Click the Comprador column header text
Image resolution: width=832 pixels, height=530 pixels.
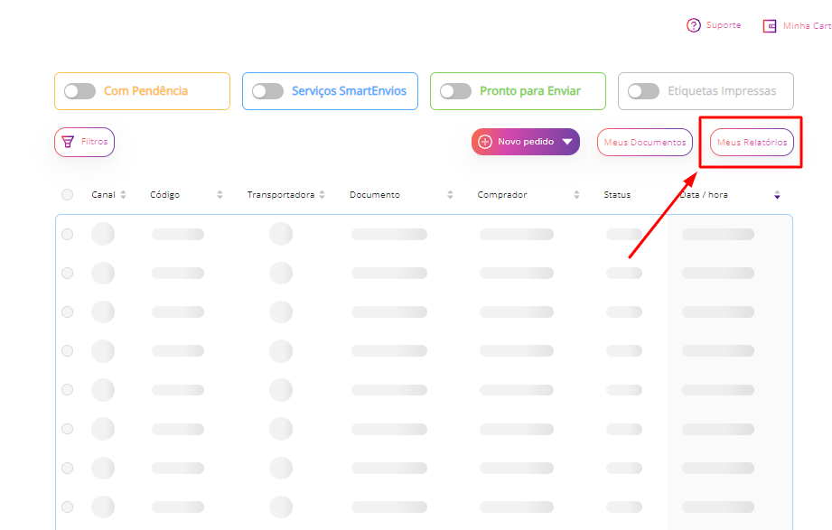[x=502, y=195]
